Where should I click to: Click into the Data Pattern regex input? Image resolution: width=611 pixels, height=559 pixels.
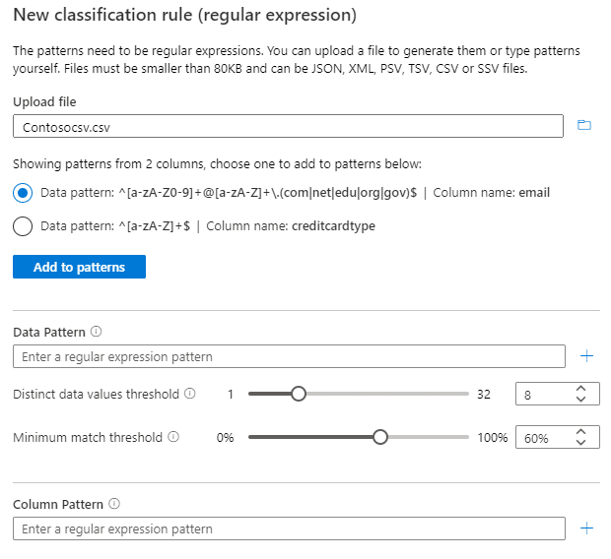(288, 356)
